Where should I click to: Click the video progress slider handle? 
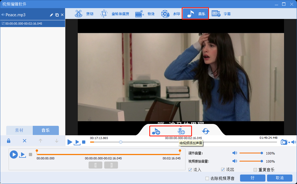tap(121, 142)
